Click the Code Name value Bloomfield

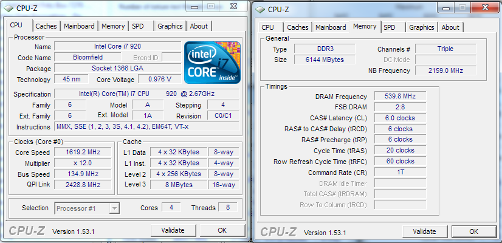[x=88, y=58]
